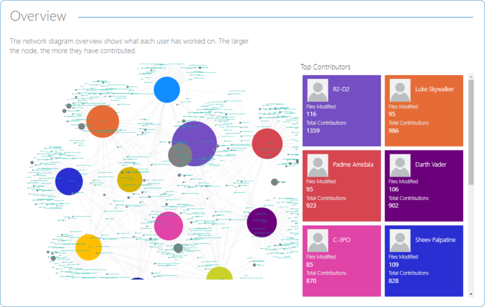This screenshot has height=307, width=485.
Task: Select the amber yellow node at bottom left
Action: [89, 247]
